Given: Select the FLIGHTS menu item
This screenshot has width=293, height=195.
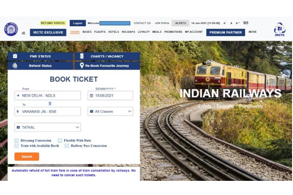Looking at the screenshot, I should click(100, 32).
